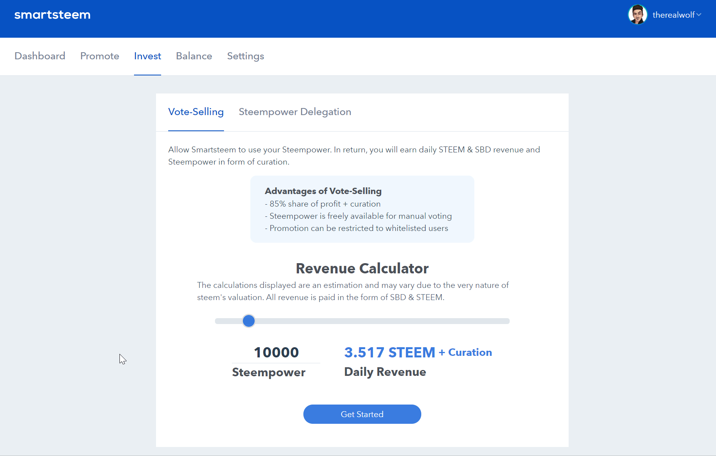This screenshot has width=716, height=456.
Task: Select the Vote-Selling sub-tab
Action: [x=196, y=112]
